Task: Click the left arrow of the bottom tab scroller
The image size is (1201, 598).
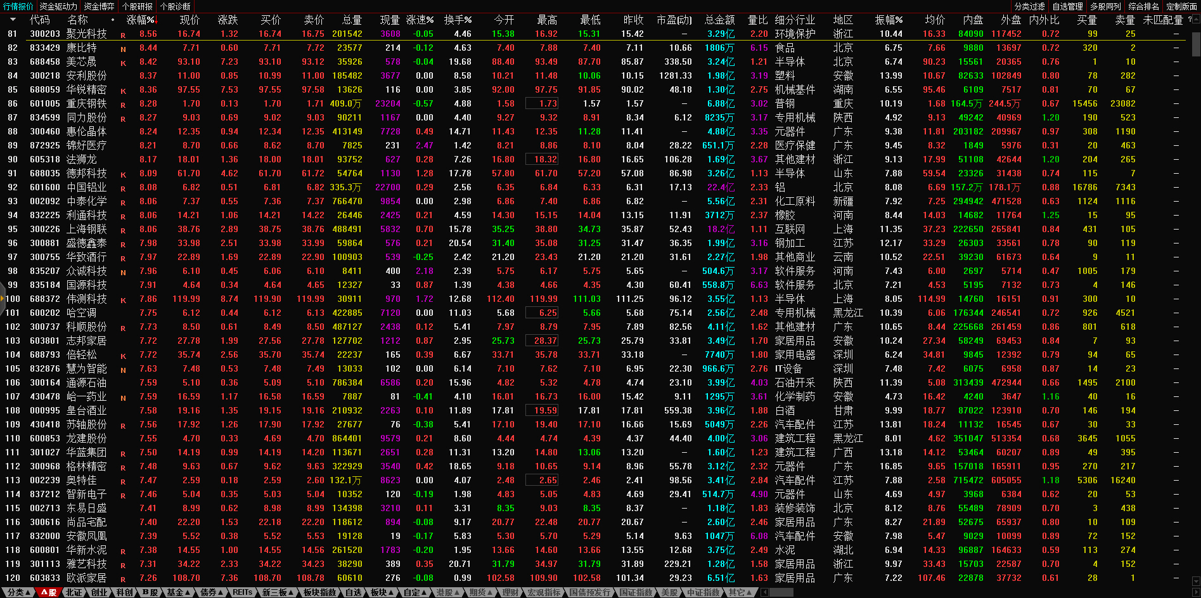Action: [x=765, y=592]
